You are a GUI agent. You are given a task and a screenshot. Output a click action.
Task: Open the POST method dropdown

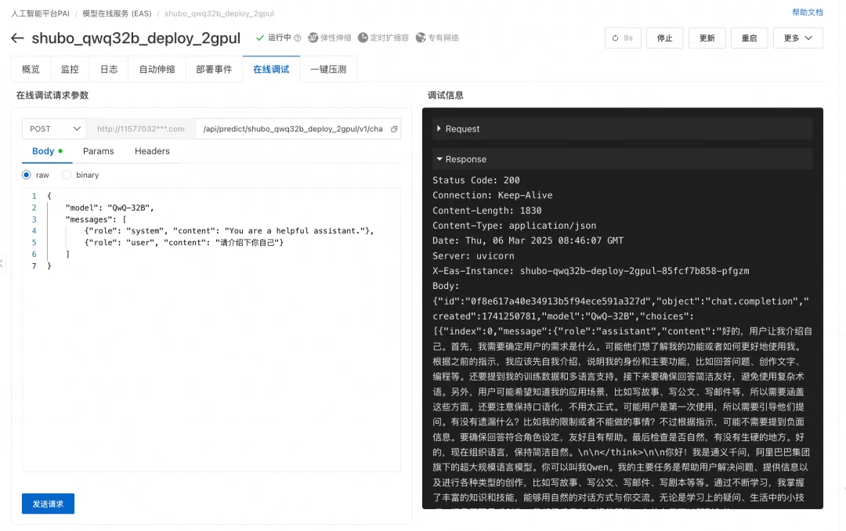(x=54, y=129)
